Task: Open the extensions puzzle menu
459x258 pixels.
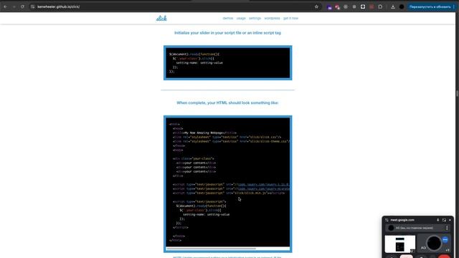Action: 380,6
